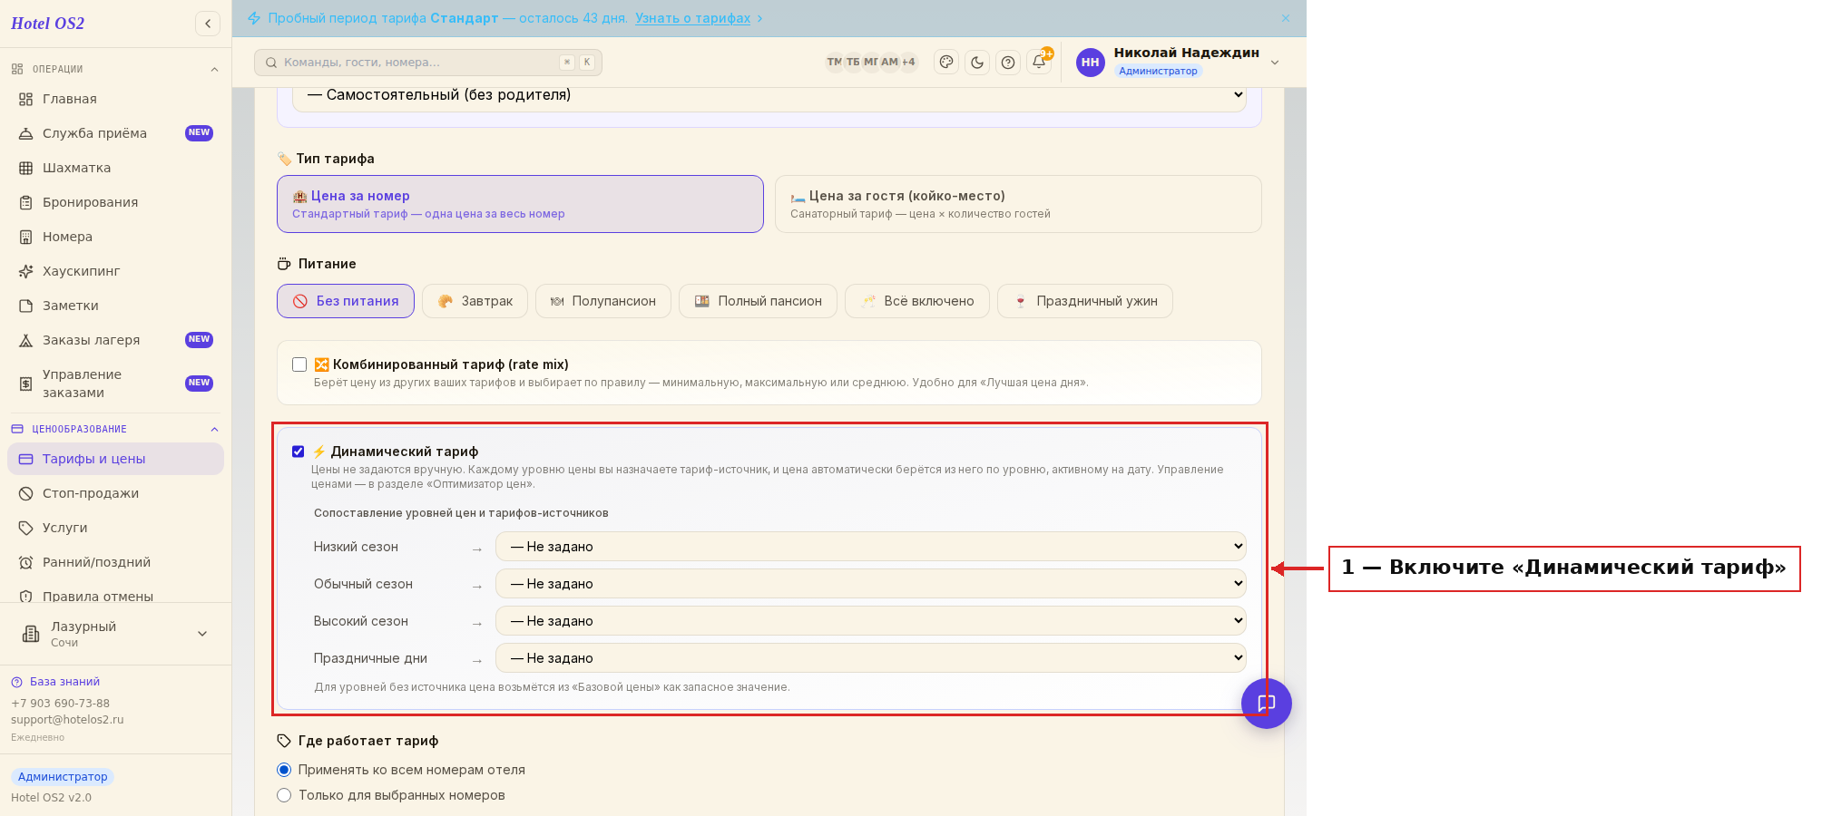Open notifications bell with 9+ badge
The height and width of the screenshot is (816, 1822).
click(1040, 61)
